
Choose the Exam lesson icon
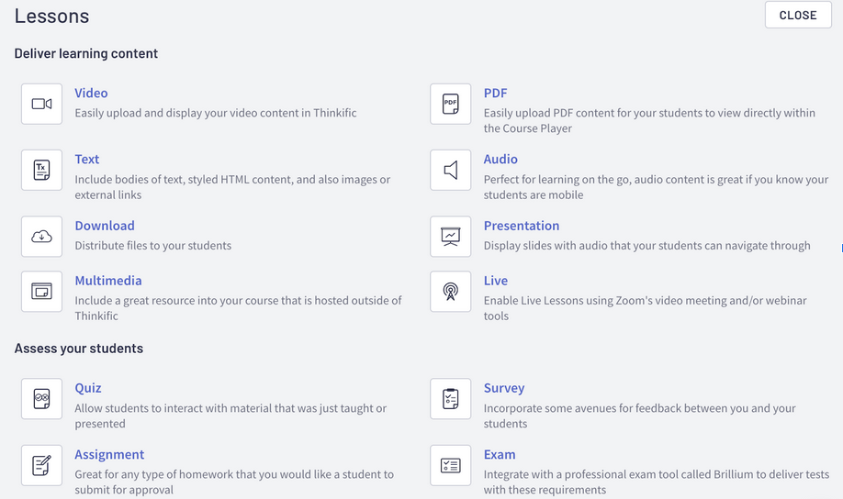(x=450, y=465)
